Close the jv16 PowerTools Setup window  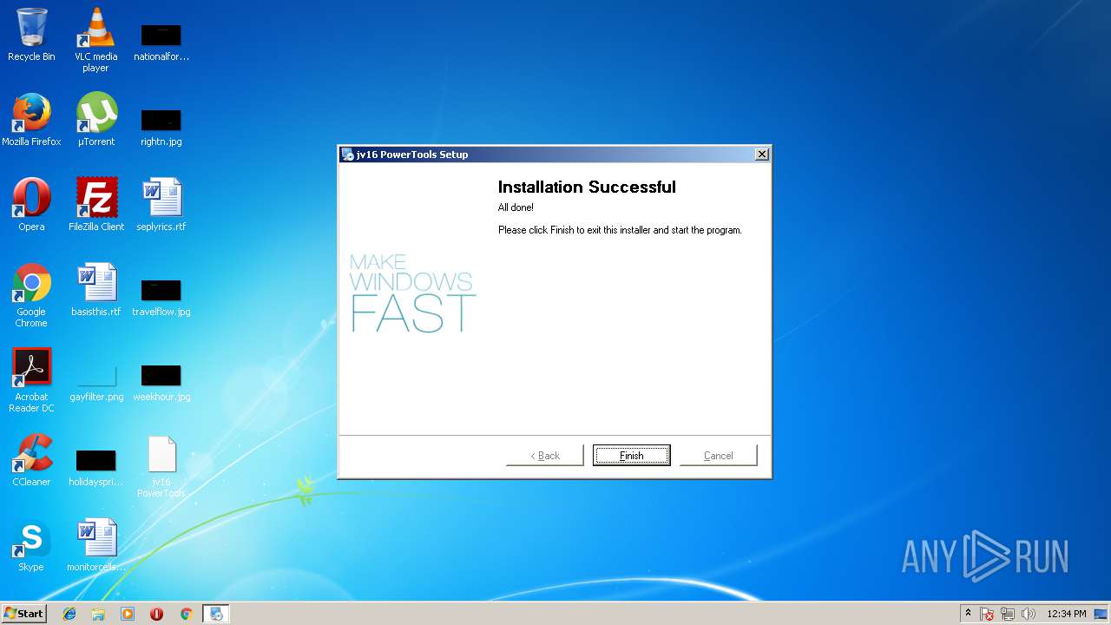point(761,155)
